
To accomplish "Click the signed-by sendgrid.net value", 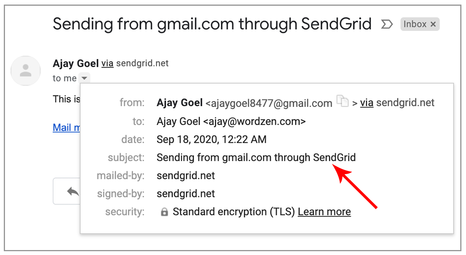I will (186, 194).
